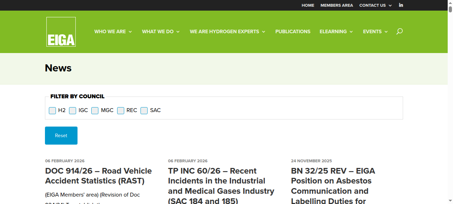453x204 pixels.
Task: Toggle the MGC council checkbox
Action: click(95, 111)
